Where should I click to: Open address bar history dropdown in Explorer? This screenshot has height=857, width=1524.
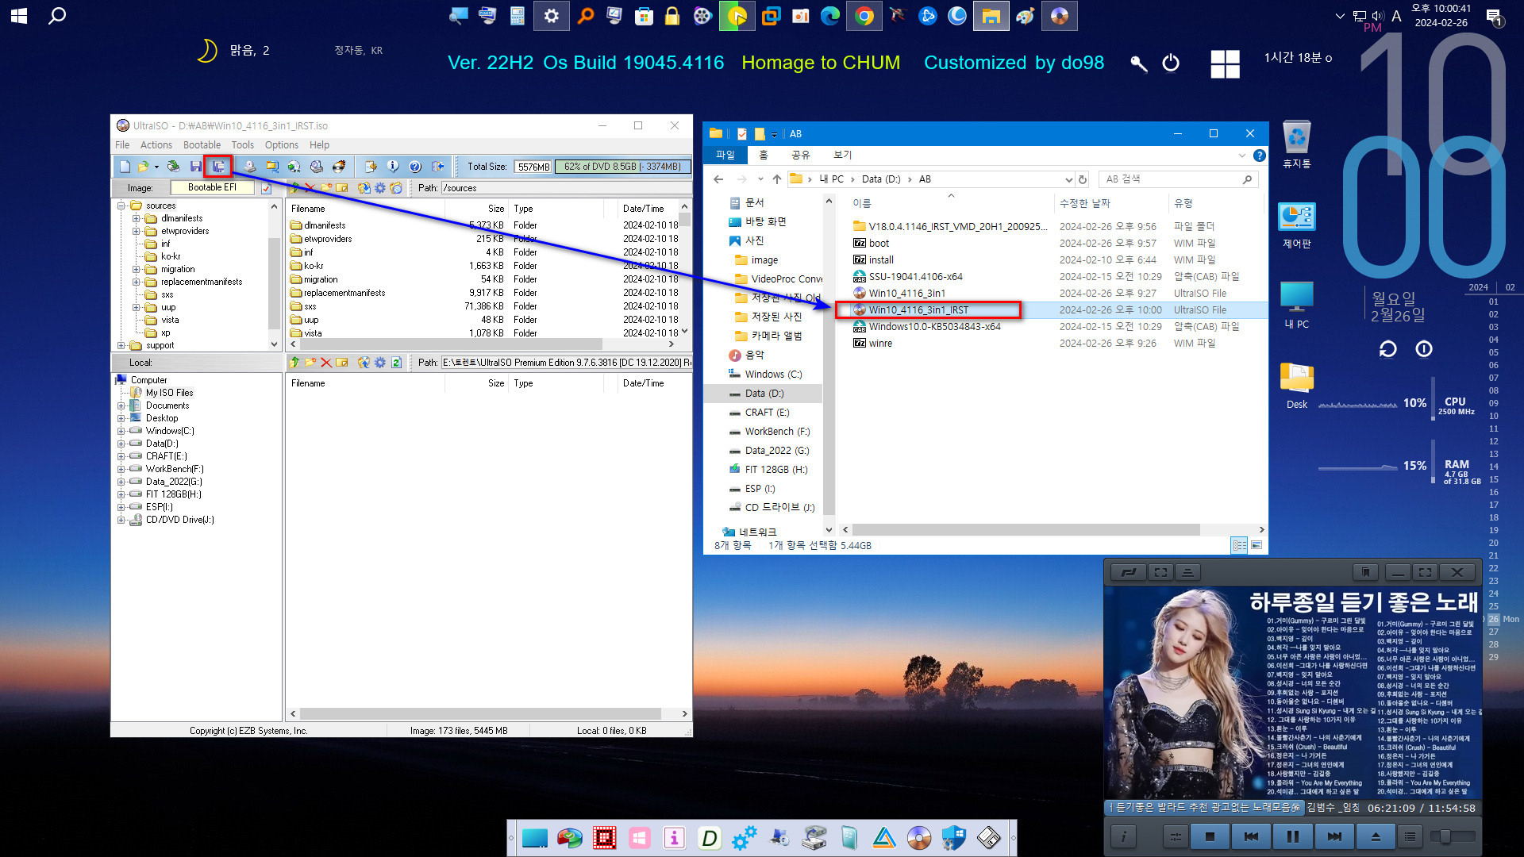click(x=1068, y=179)
